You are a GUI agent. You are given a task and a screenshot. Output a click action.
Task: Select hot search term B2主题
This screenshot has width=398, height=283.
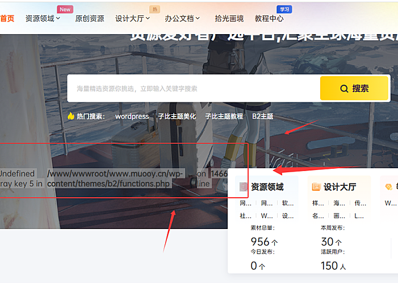(262, 116)
